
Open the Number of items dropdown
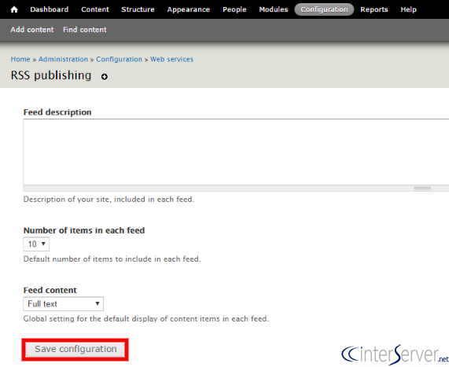[x=36, y=244]
